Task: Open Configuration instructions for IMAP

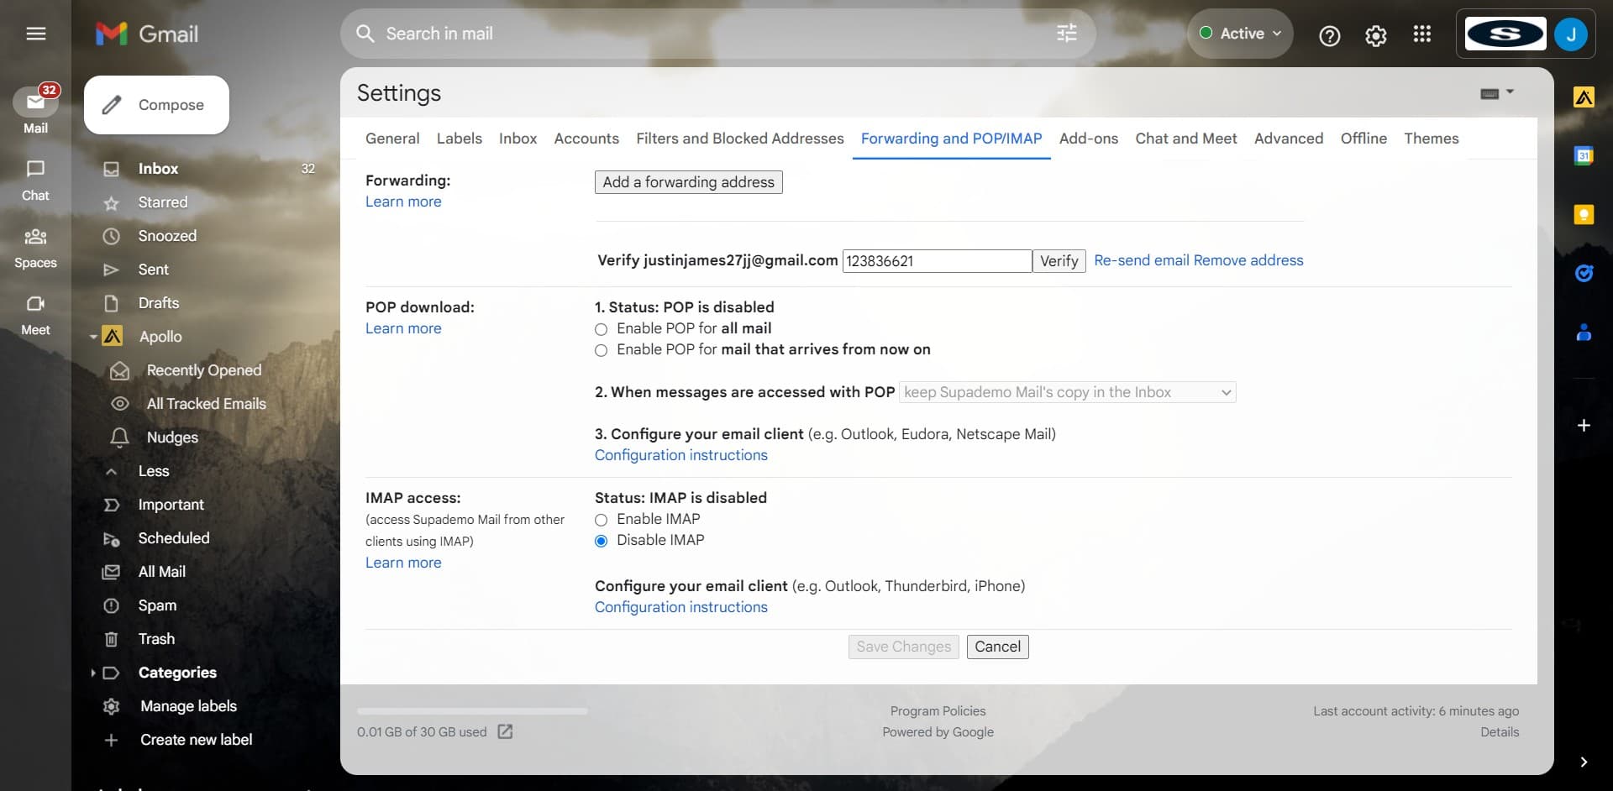Action: coord(680,606)
